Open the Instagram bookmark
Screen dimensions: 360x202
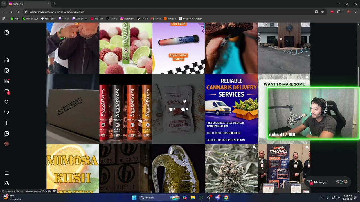127,19
